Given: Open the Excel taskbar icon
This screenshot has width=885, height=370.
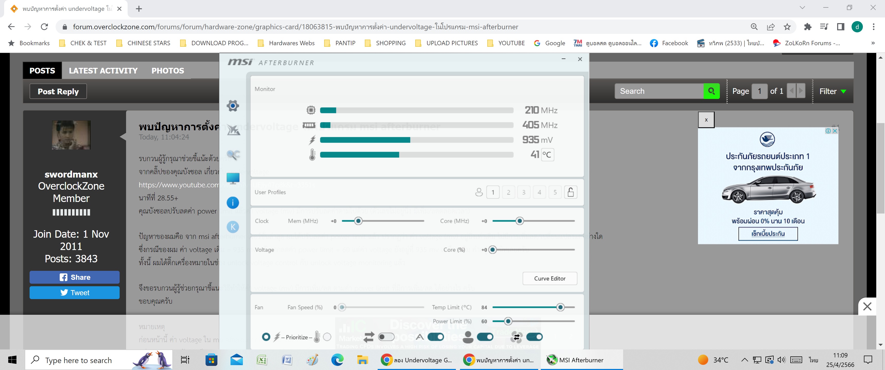Looking at the screenshot, I should [x=262, y=360].
